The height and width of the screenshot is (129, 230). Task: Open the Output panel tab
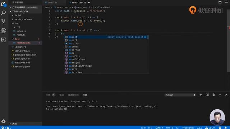(61, 95)
